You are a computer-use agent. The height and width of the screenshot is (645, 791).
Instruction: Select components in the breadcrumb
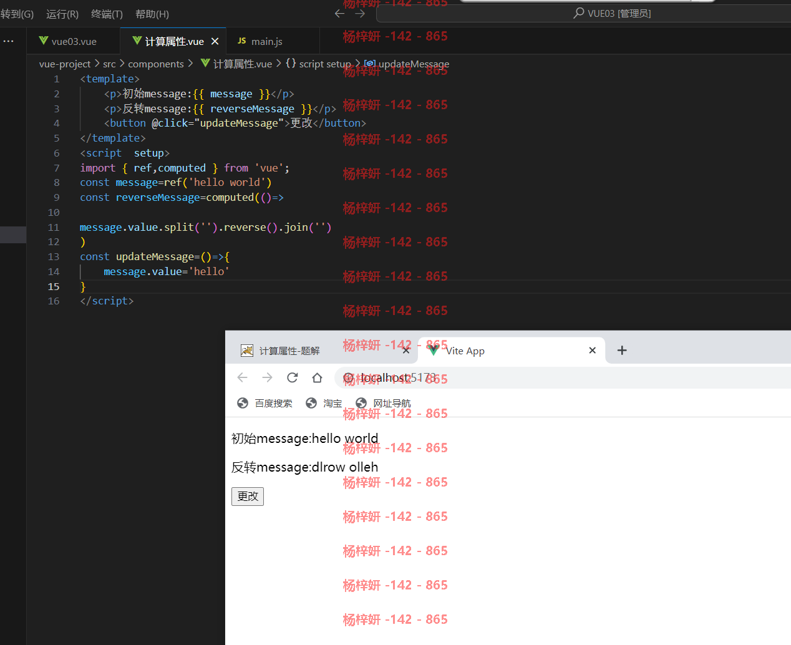[x=156, y=64]
